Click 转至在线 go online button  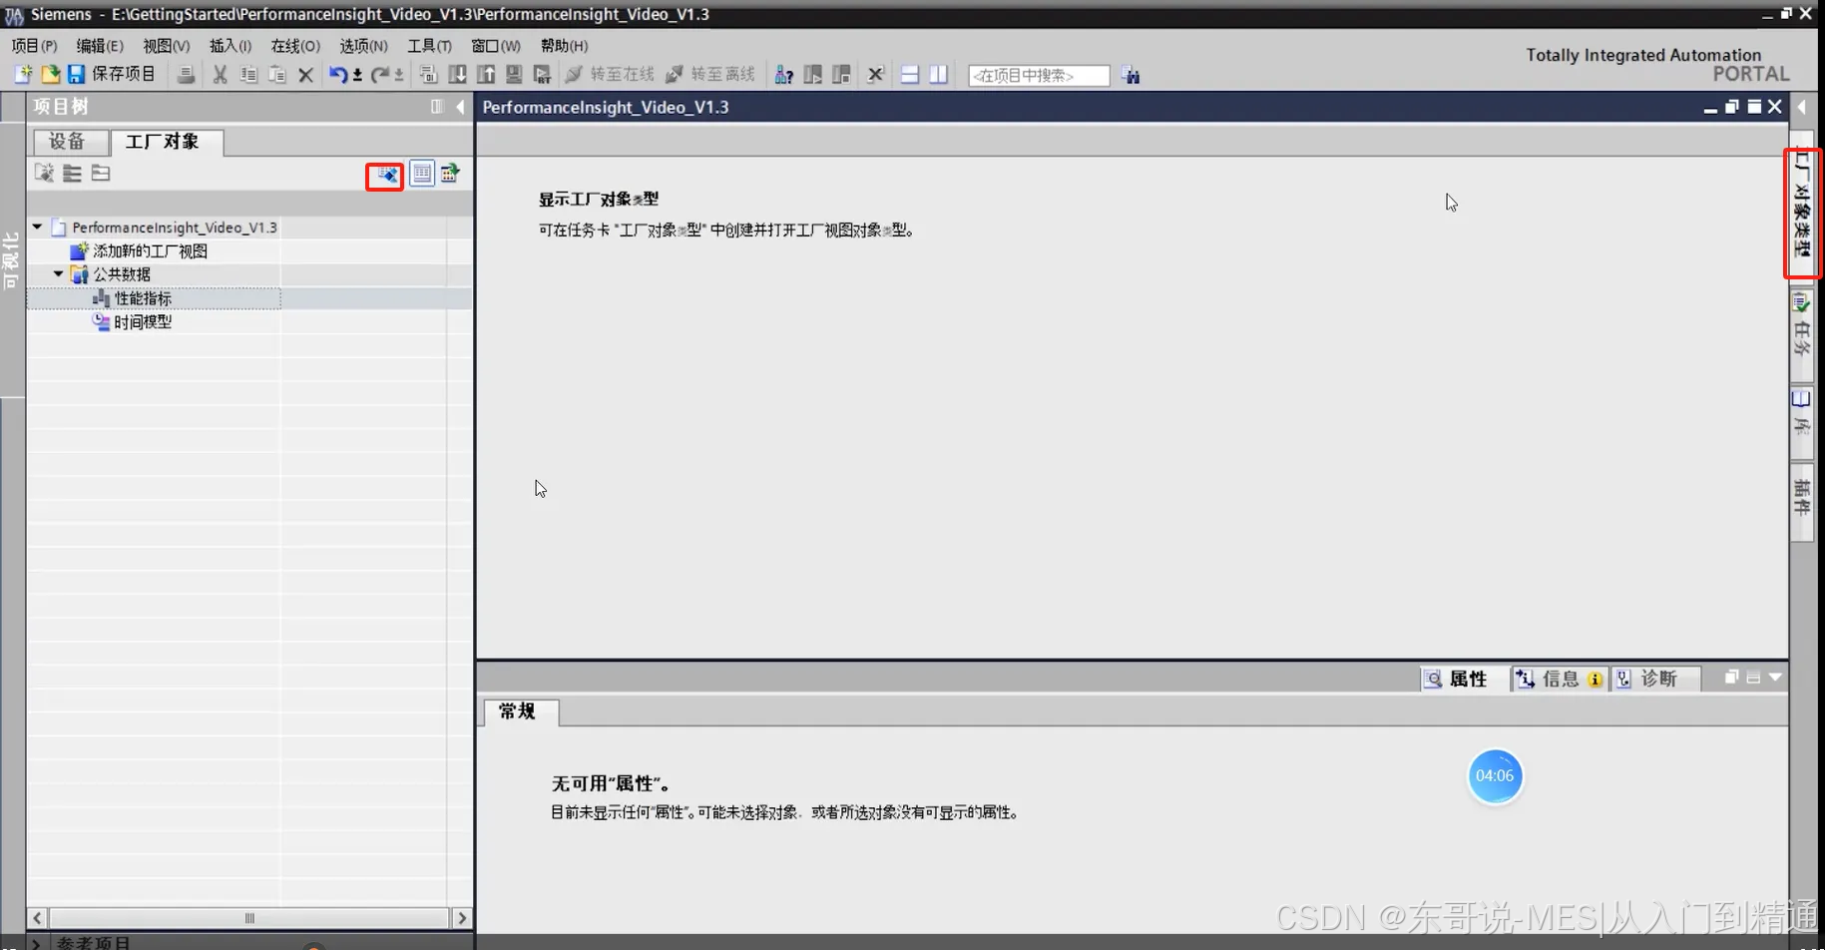click(610, 75)
